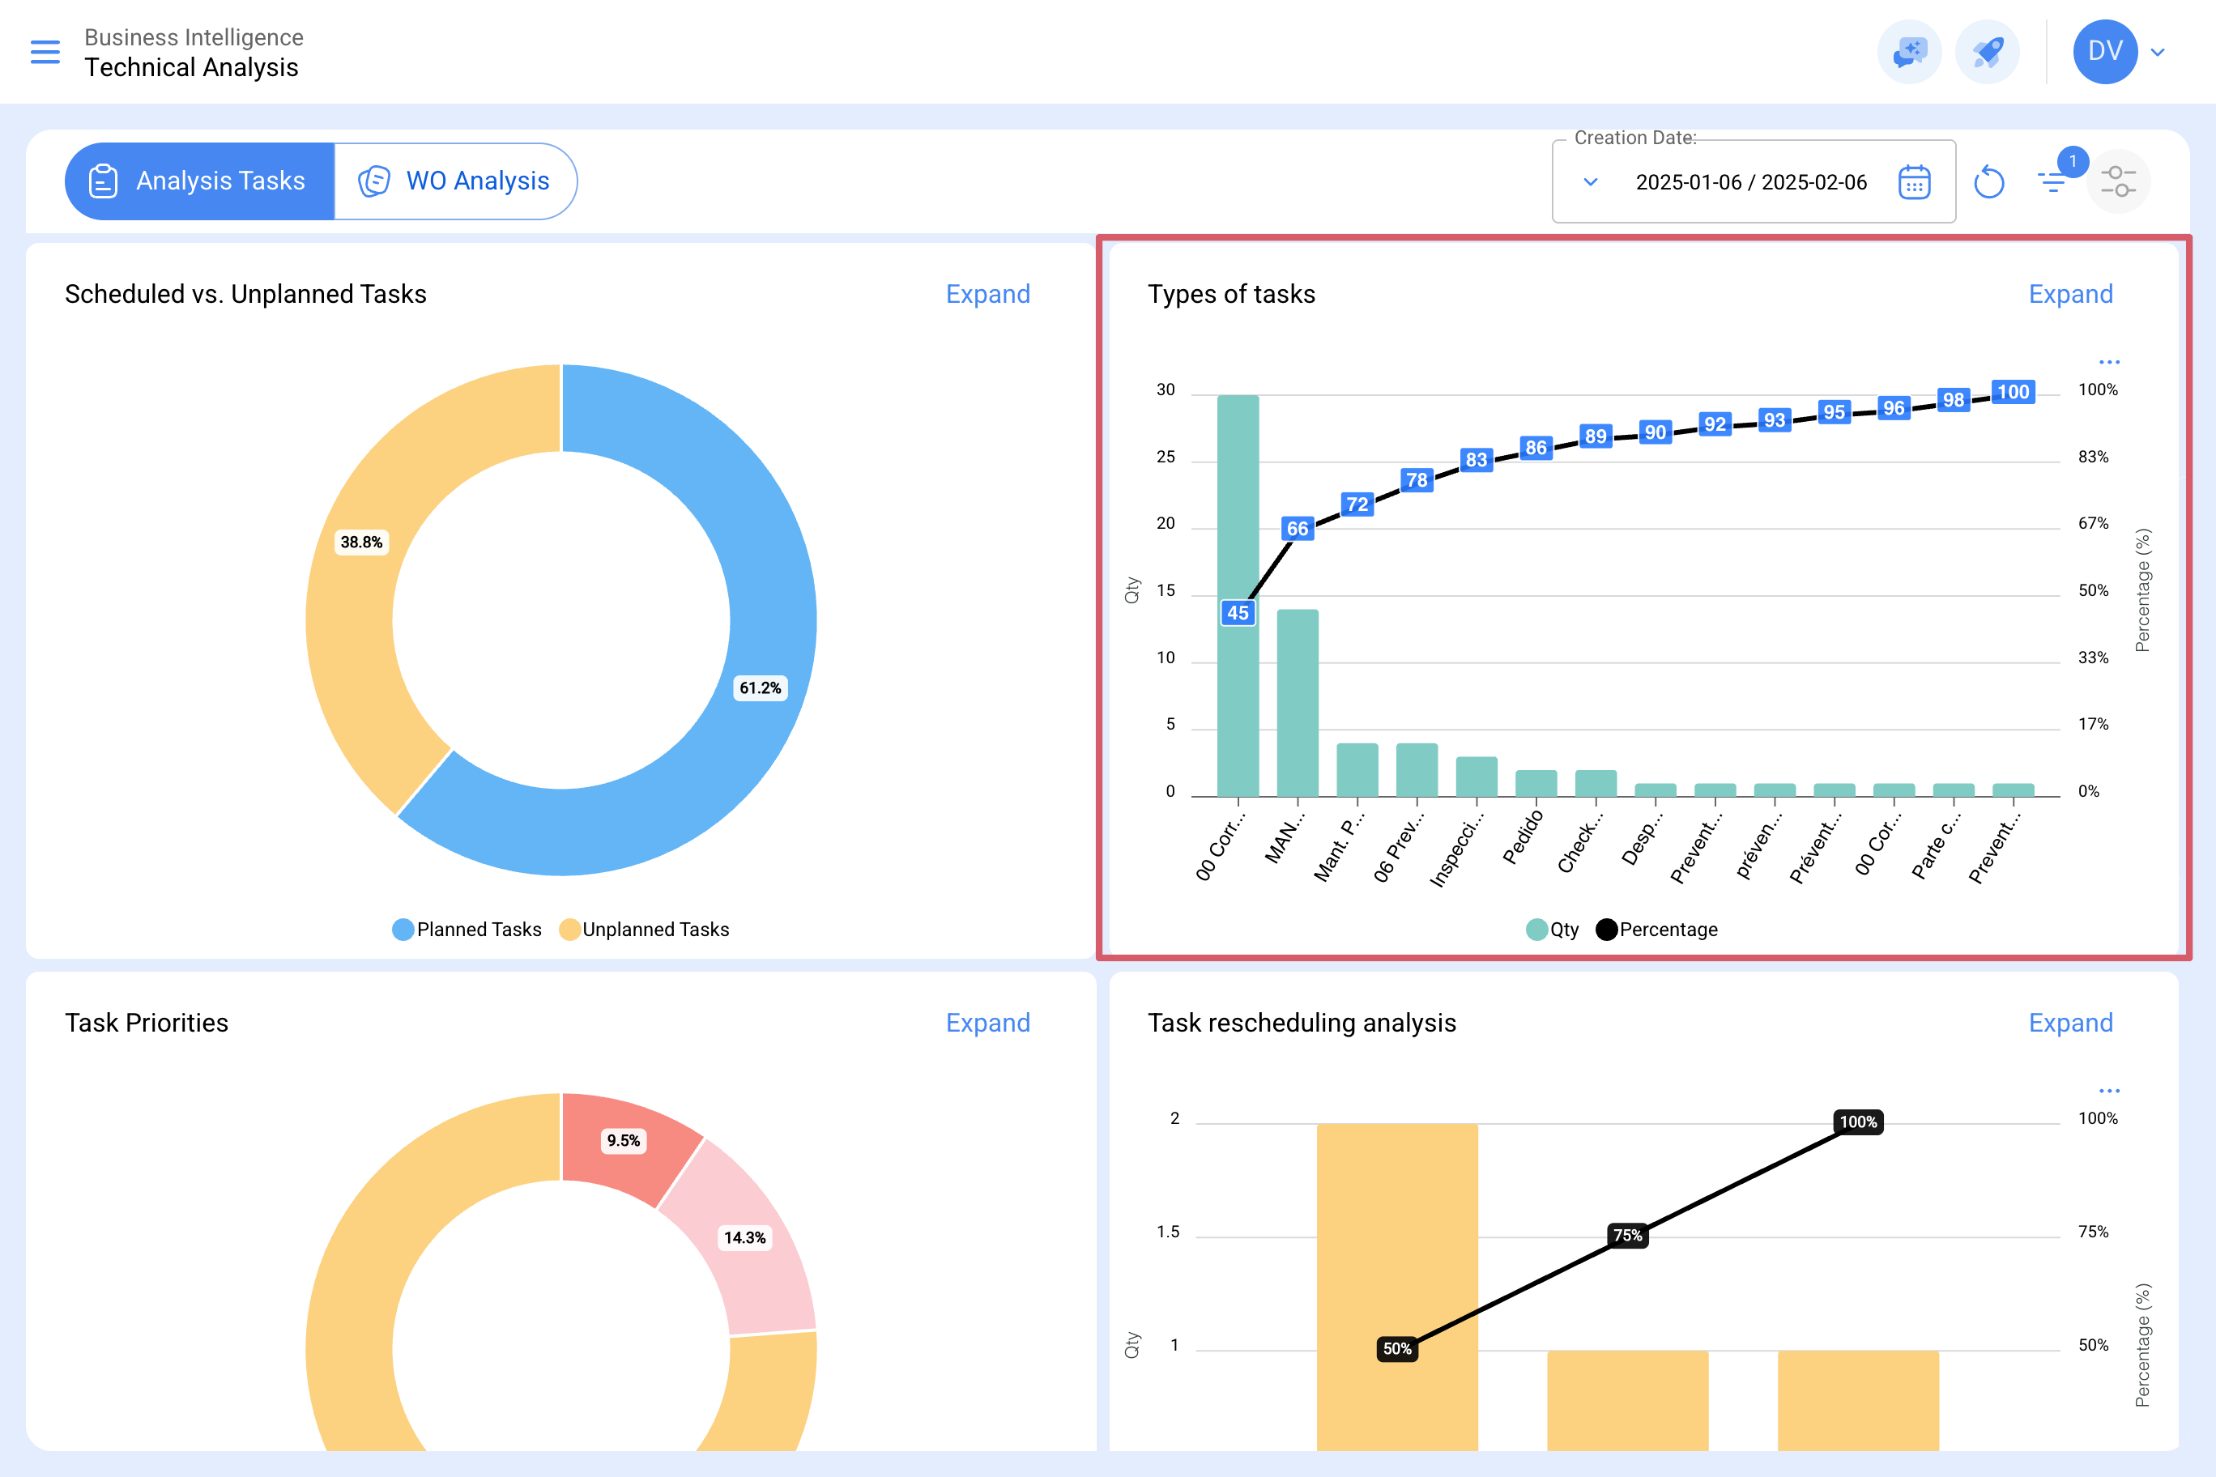Toggle the Planned Tasks legend item

pyautogui.click(x=467, y=930)
